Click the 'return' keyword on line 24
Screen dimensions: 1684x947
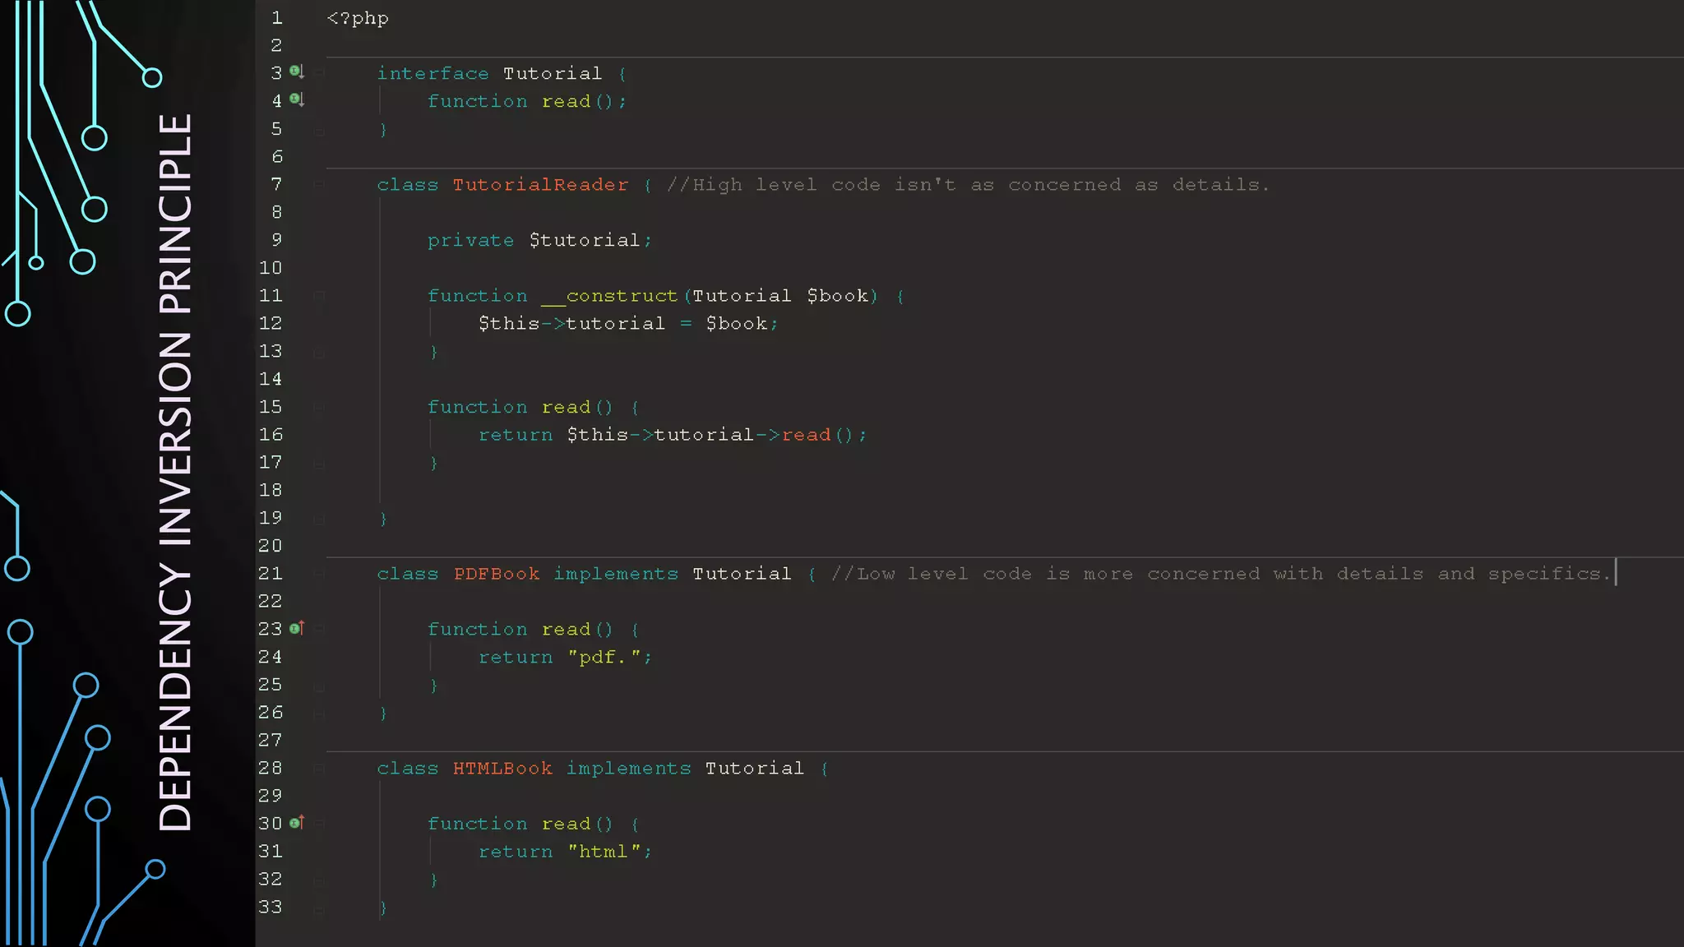coord(516,657)
